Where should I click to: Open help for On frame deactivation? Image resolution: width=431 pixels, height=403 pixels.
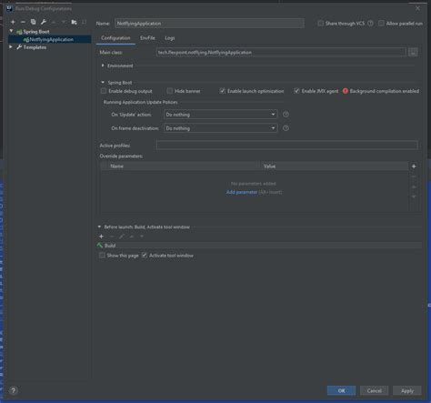tap(286, 128)
